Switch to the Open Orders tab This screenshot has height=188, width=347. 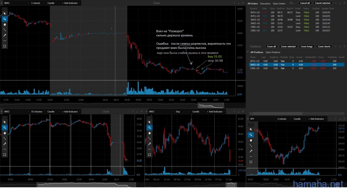pos(279,4)
